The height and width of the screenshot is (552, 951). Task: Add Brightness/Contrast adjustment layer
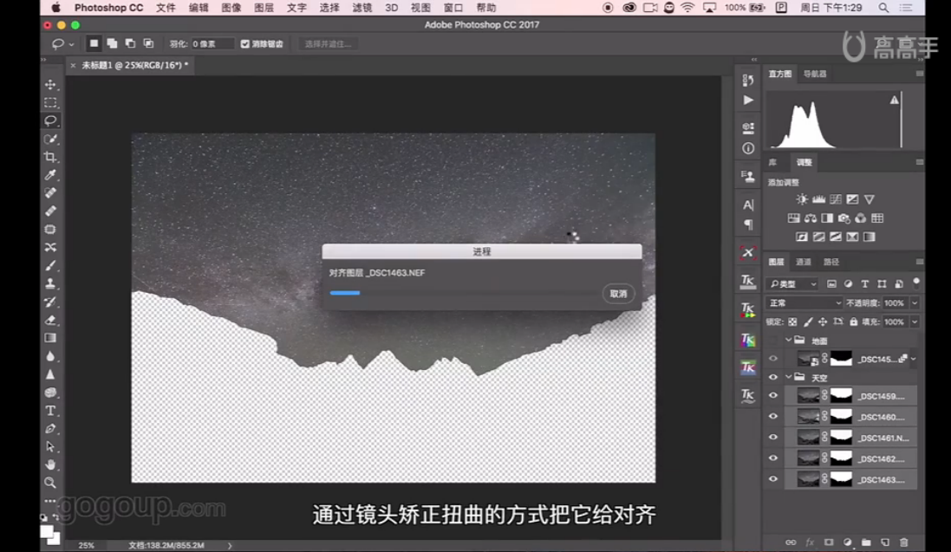[x=802, y=199]
